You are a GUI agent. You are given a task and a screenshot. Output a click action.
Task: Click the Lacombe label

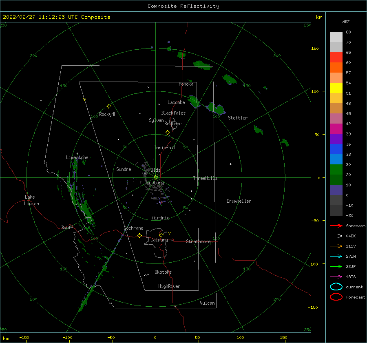176,102
